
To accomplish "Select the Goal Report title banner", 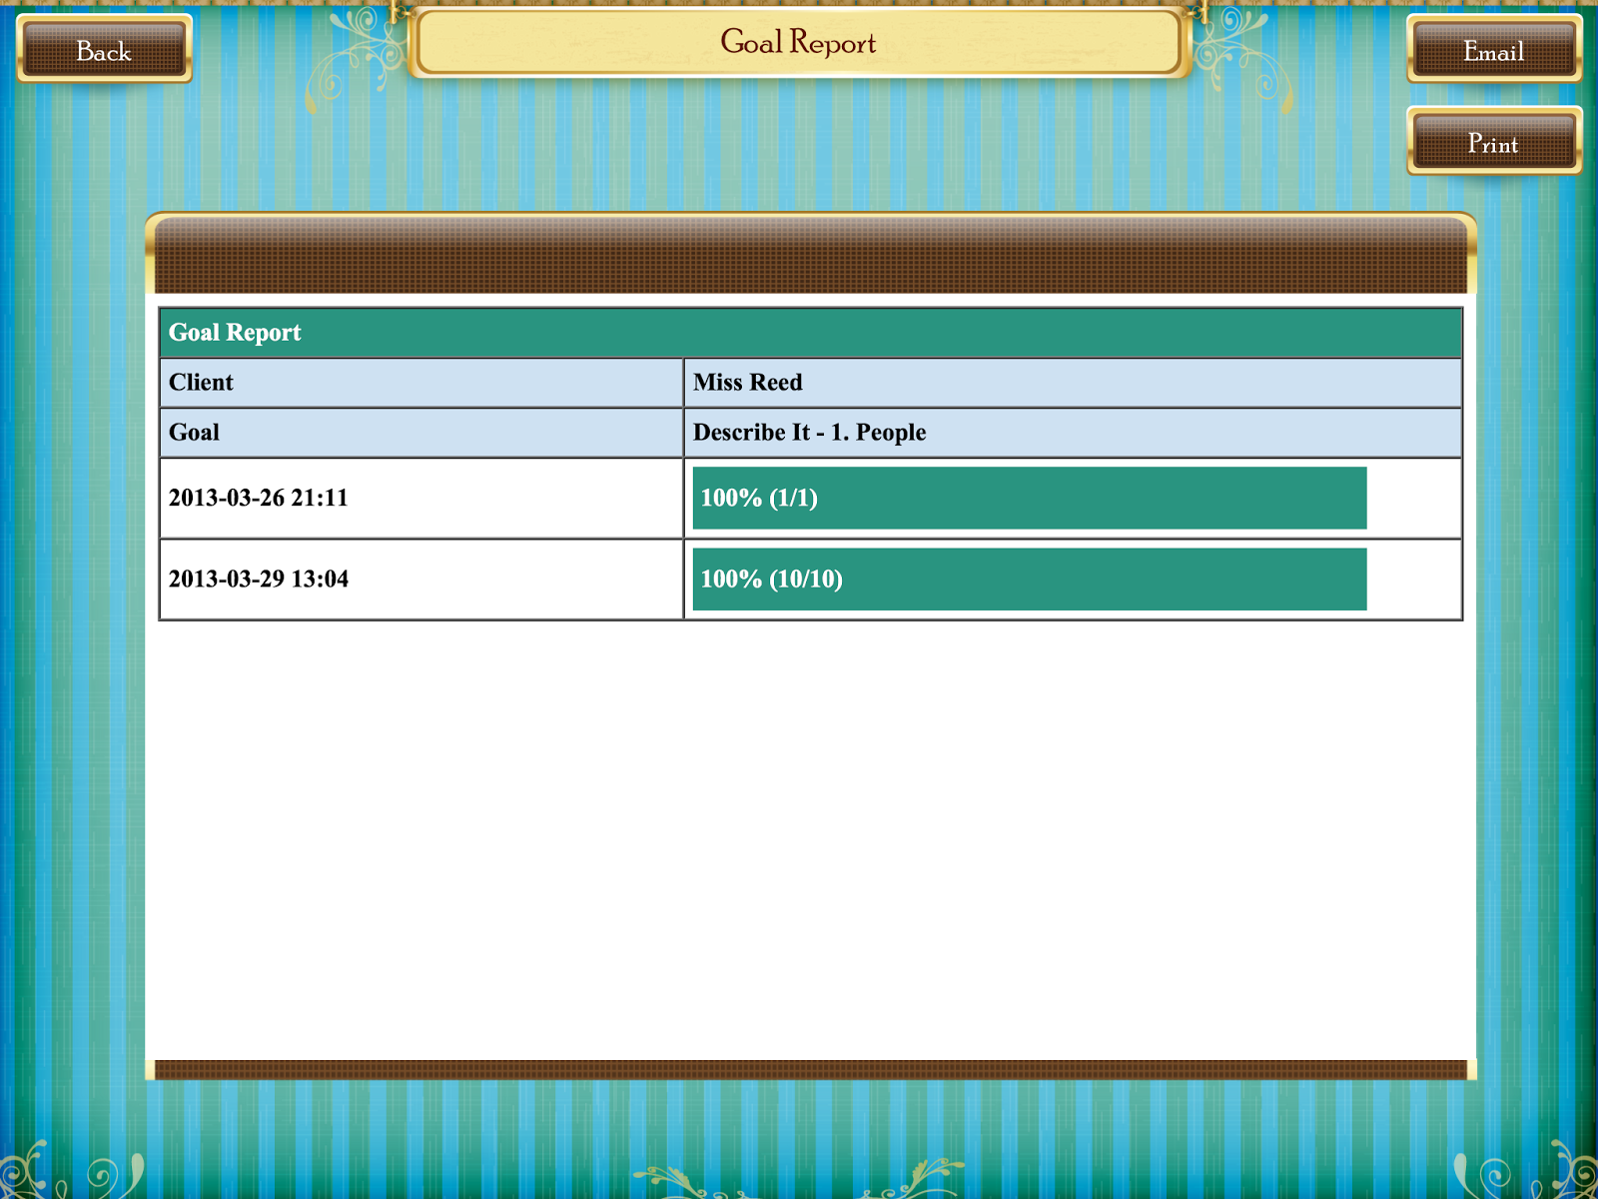I will click(798, 42).
